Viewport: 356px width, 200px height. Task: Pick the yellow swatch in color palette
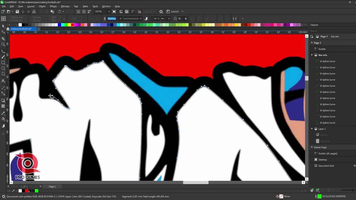(x=69, y=25)
